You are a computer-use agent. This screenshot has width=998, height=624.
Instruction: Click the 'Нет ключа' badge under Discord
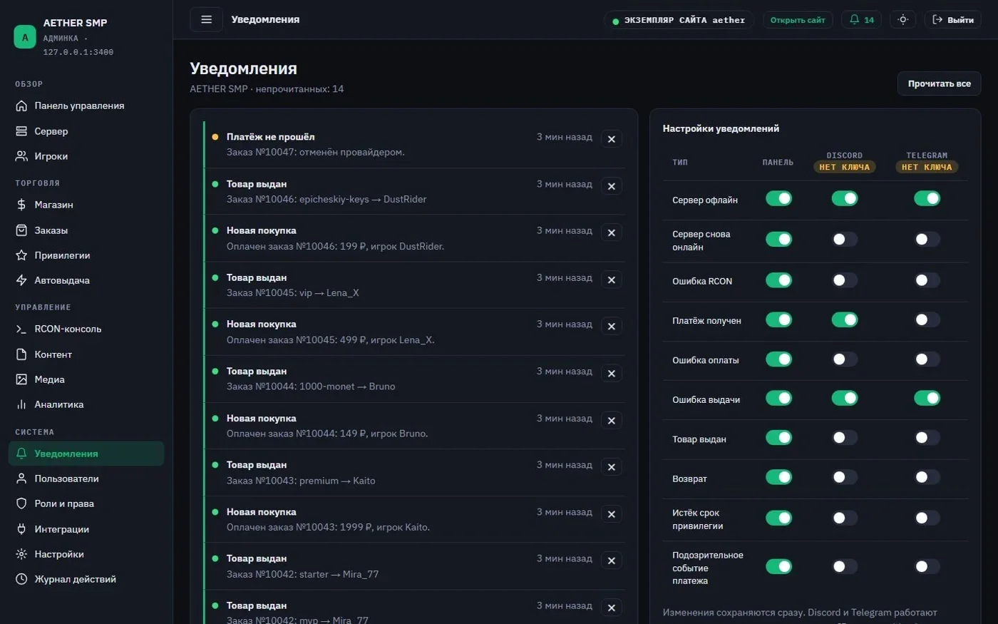tap(845, 167)
